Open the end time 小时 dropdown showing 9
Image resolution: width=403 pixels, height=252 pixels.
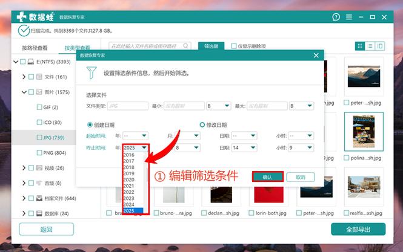point(301,147)
